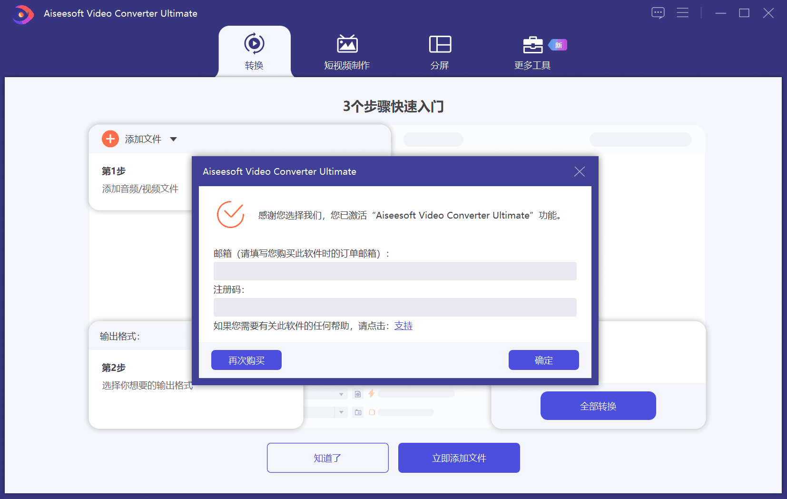
Task: Click the small settings icon beside upper dropdown
Action: coord(358,394)
